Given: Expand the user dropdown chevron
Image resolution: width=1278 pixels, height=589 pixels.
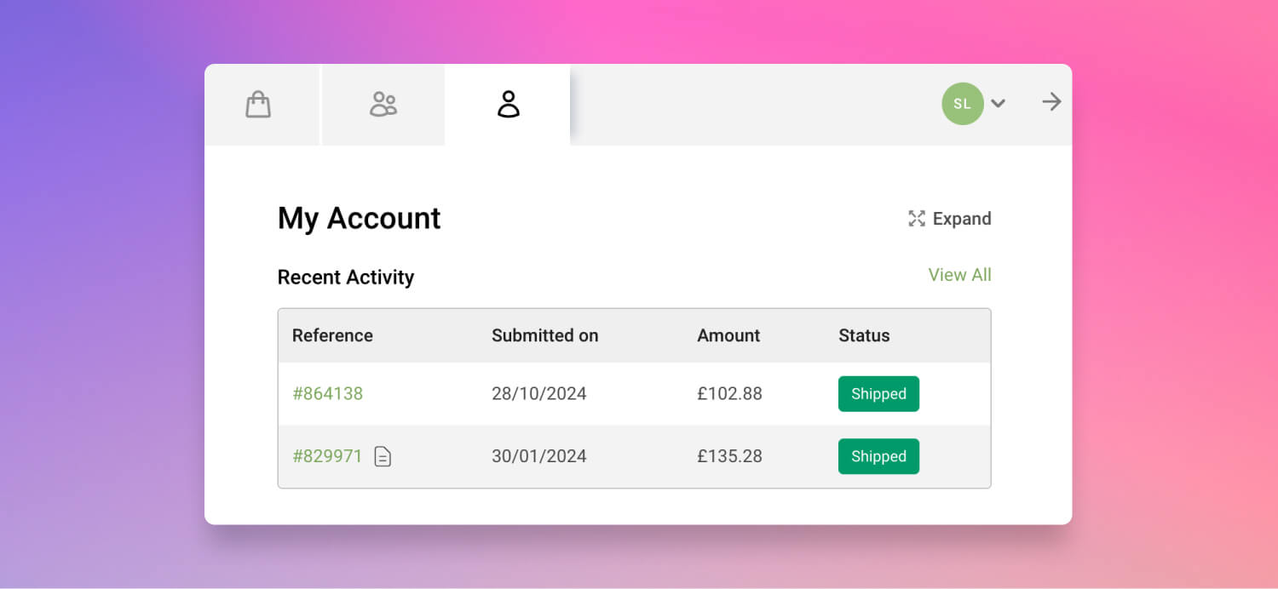Looking at the screenshot, I should pyautogui.click(x=999, y=104).
